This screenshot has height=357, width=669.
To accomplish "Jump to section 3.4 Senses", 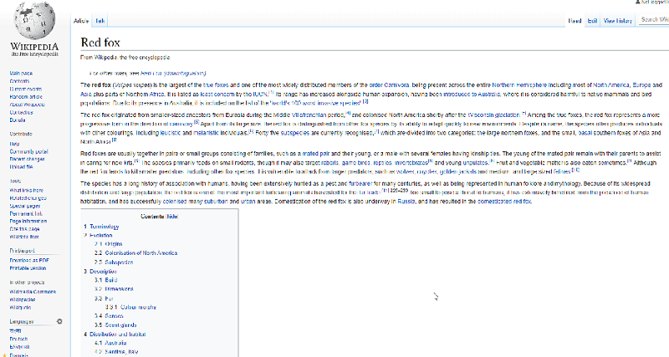I will pyautogui.click(x=109, y=316).
